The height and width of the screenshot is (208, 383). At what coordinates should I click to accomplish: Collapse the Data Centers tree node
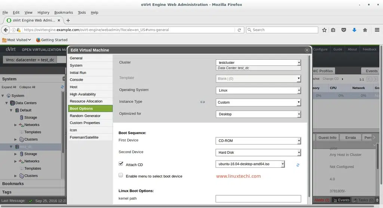pyautogui.click(x=7, y=103)
